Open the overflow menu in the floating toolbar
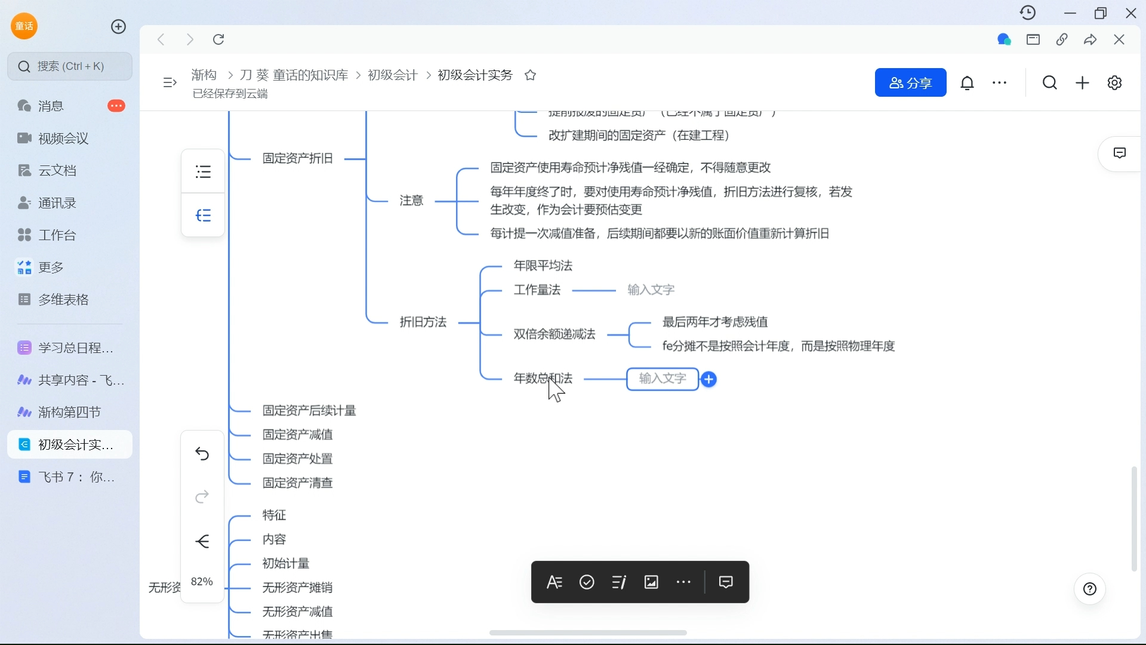The image size is (1146, 645). pyautogui.click(x=684, y=582)
